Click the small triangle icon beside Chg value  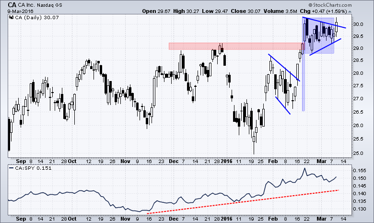pos(350,12)
